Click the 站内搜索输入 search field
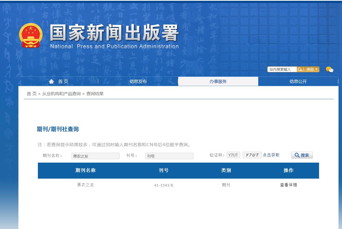Screen dimensions: 342x229 pyautogui.click(x=281, y=69)
